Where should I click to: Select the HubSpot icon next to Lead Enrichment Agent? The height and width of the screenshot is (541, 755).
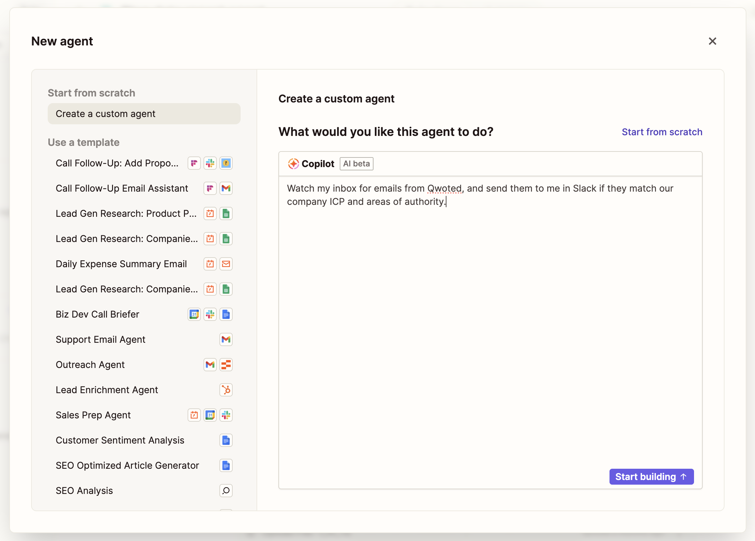226,390
